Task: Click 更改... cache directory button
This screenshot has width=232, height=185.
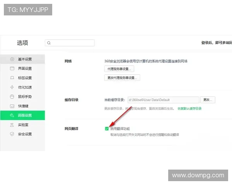Action: point(208,100)
